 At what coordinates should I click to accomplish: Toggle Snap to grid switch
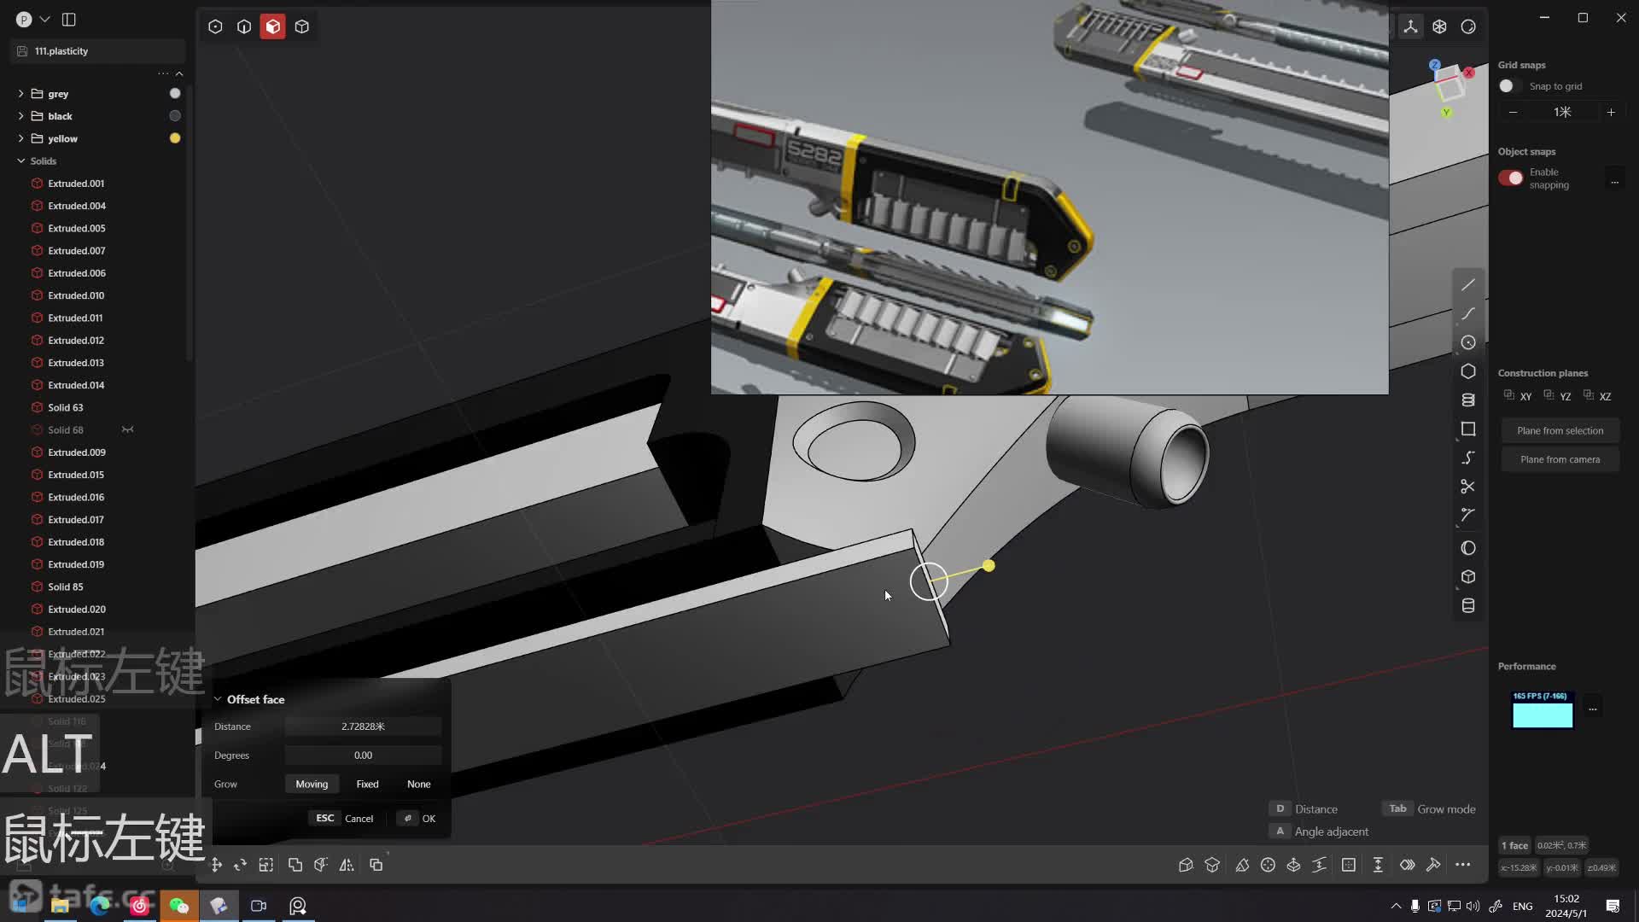pyautogui.click(x=1510, y=86)
